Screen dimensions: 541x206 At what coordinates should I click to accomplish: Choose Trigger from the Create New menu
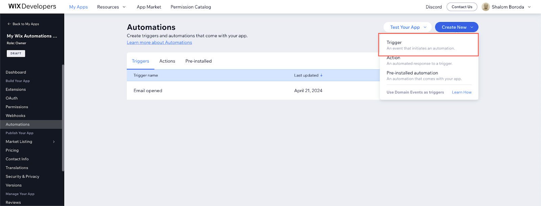pyautogui.click(x=428, y=45)
